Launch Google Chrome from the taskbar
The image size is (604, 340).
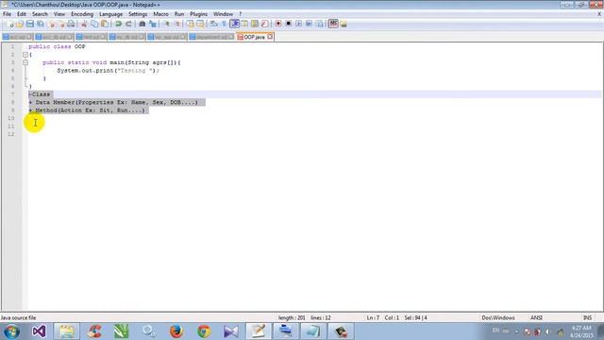[204, 331]
